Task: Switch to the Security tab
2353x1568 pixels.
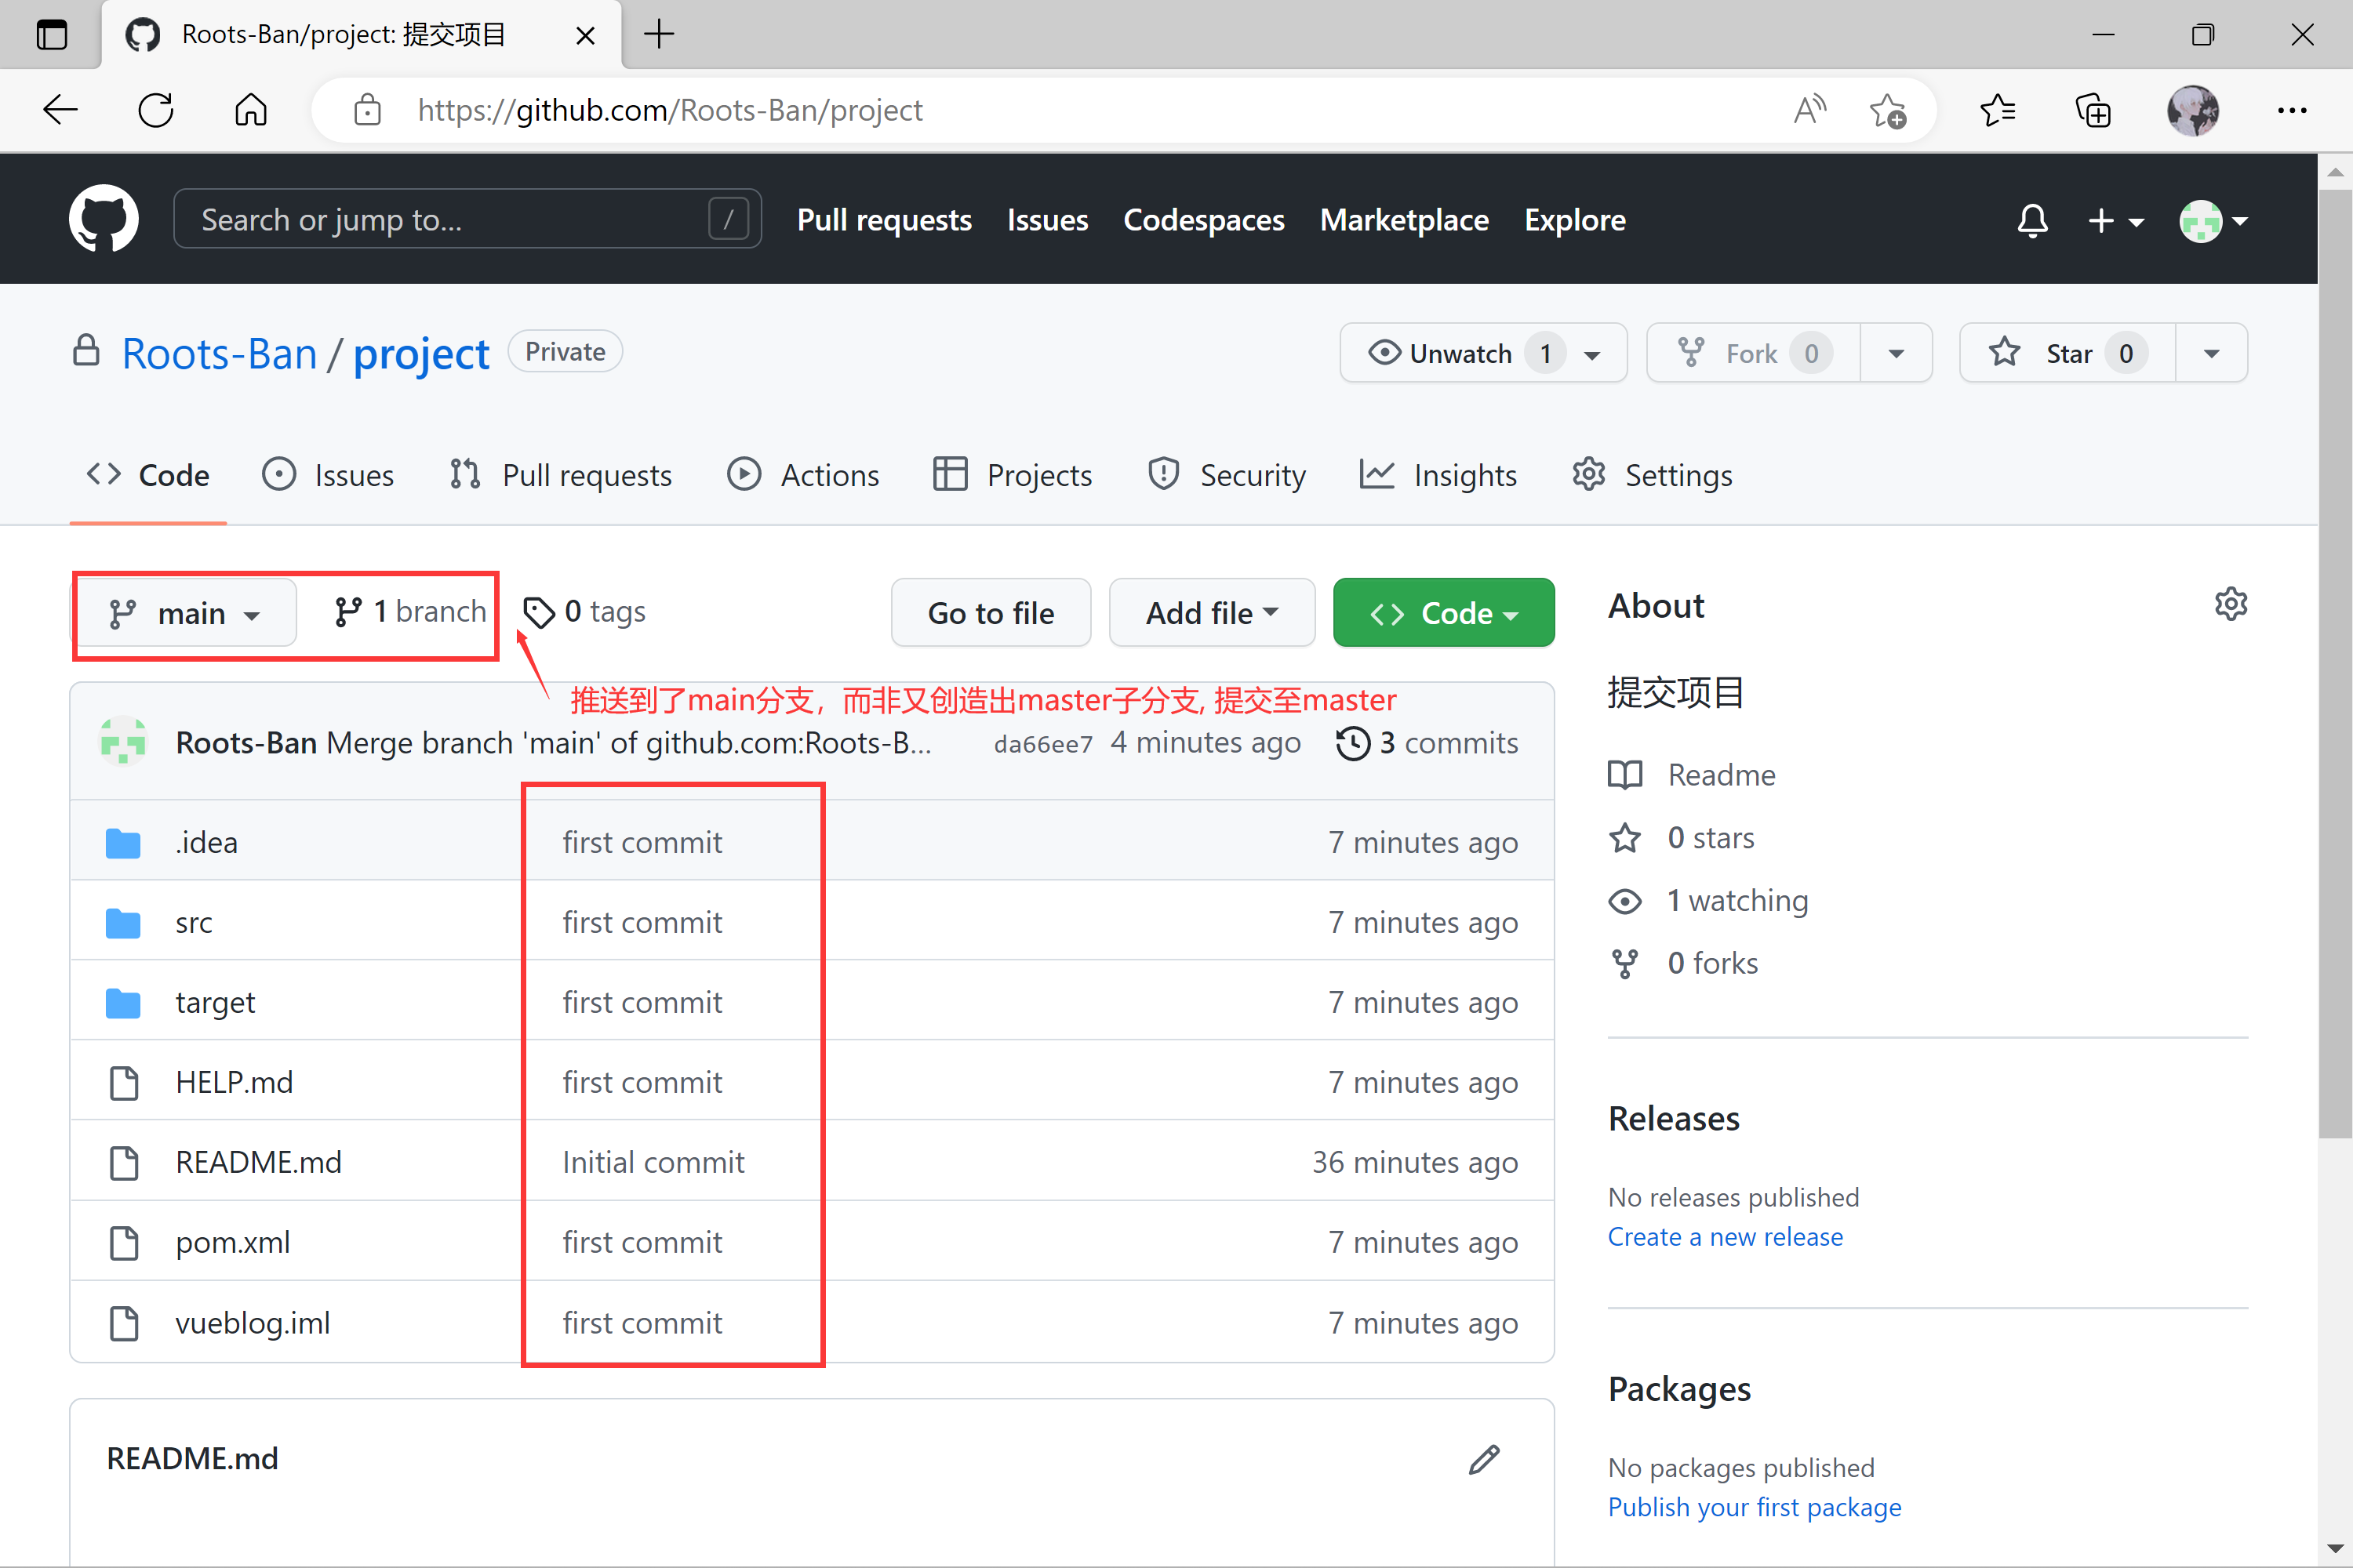Action: (x=1227, y=475)
